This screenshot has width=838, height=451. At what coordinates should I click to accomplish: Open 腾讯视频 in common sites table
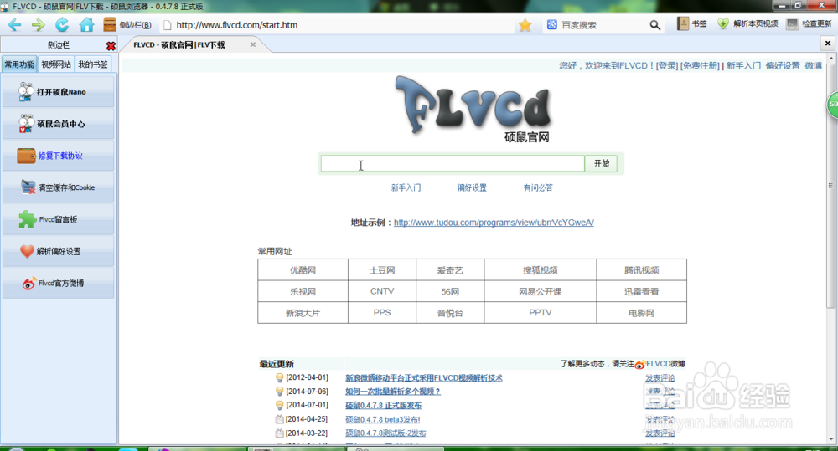click(641, 270)
